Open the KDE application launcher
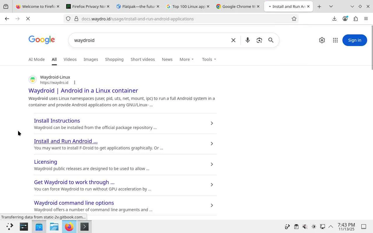This screenshot has width=373, height=233. 10,227
